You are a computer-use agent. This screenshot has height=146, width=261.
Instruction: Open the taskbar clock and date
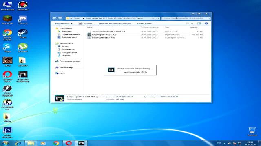tap(250, 143)
